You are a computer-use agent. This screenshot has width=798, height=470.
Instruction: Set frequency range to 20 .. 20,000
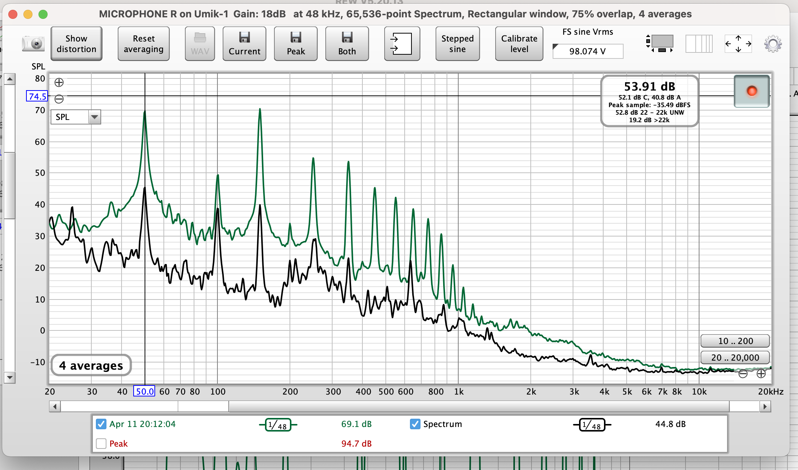click(x=735, y=358)
